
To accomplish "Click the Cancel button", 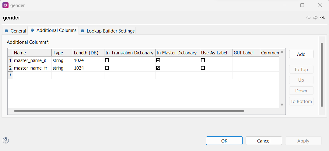I will [264, 141].
